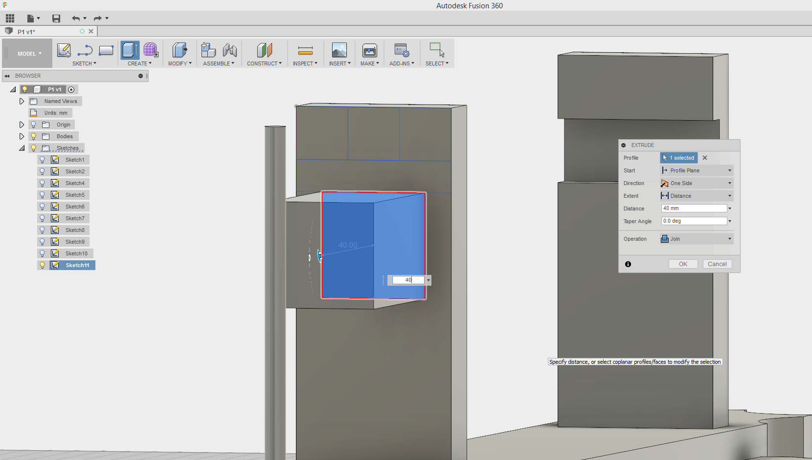Click the Undo arrow

76,19
